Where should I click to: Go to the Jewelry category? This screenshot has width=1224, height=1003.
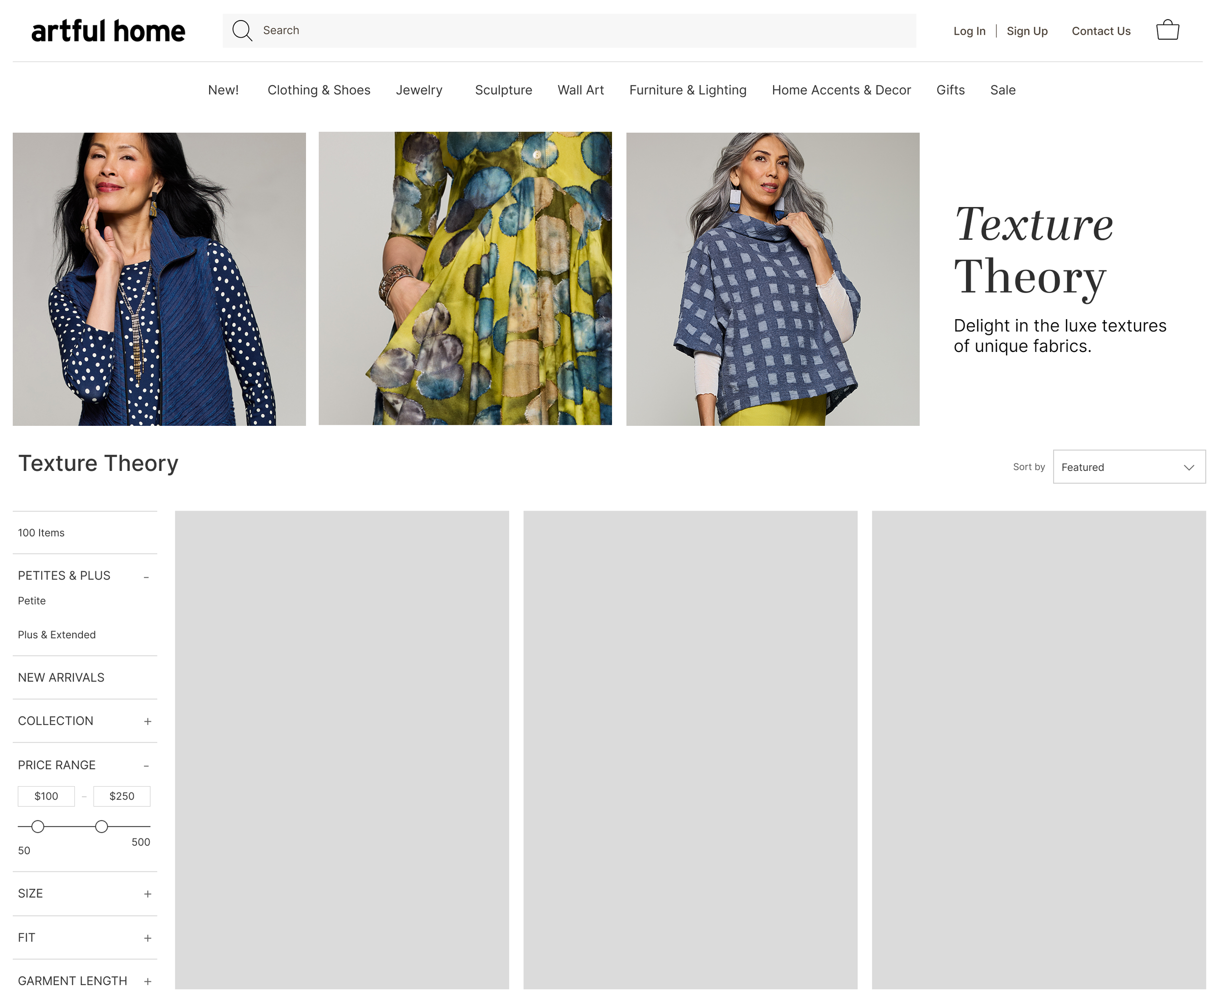tap(419, 90)
